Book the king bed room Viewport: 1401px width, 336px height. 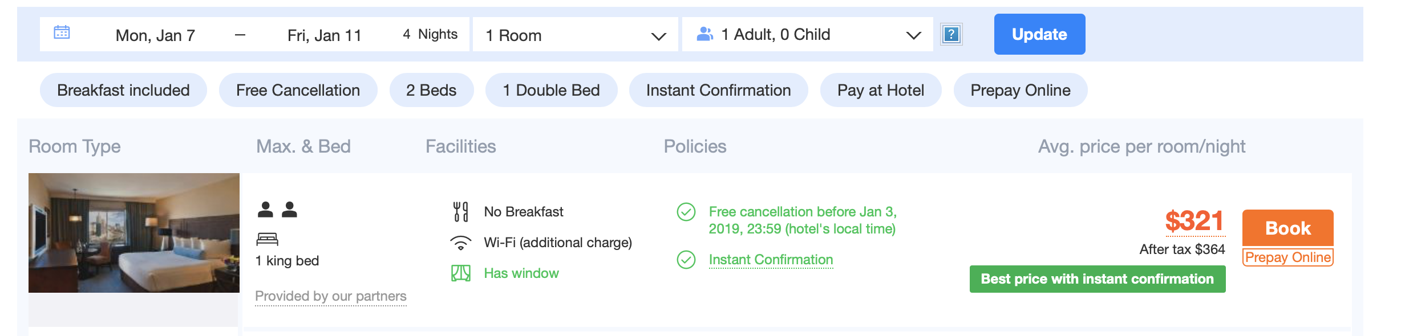click(1287, 228)
